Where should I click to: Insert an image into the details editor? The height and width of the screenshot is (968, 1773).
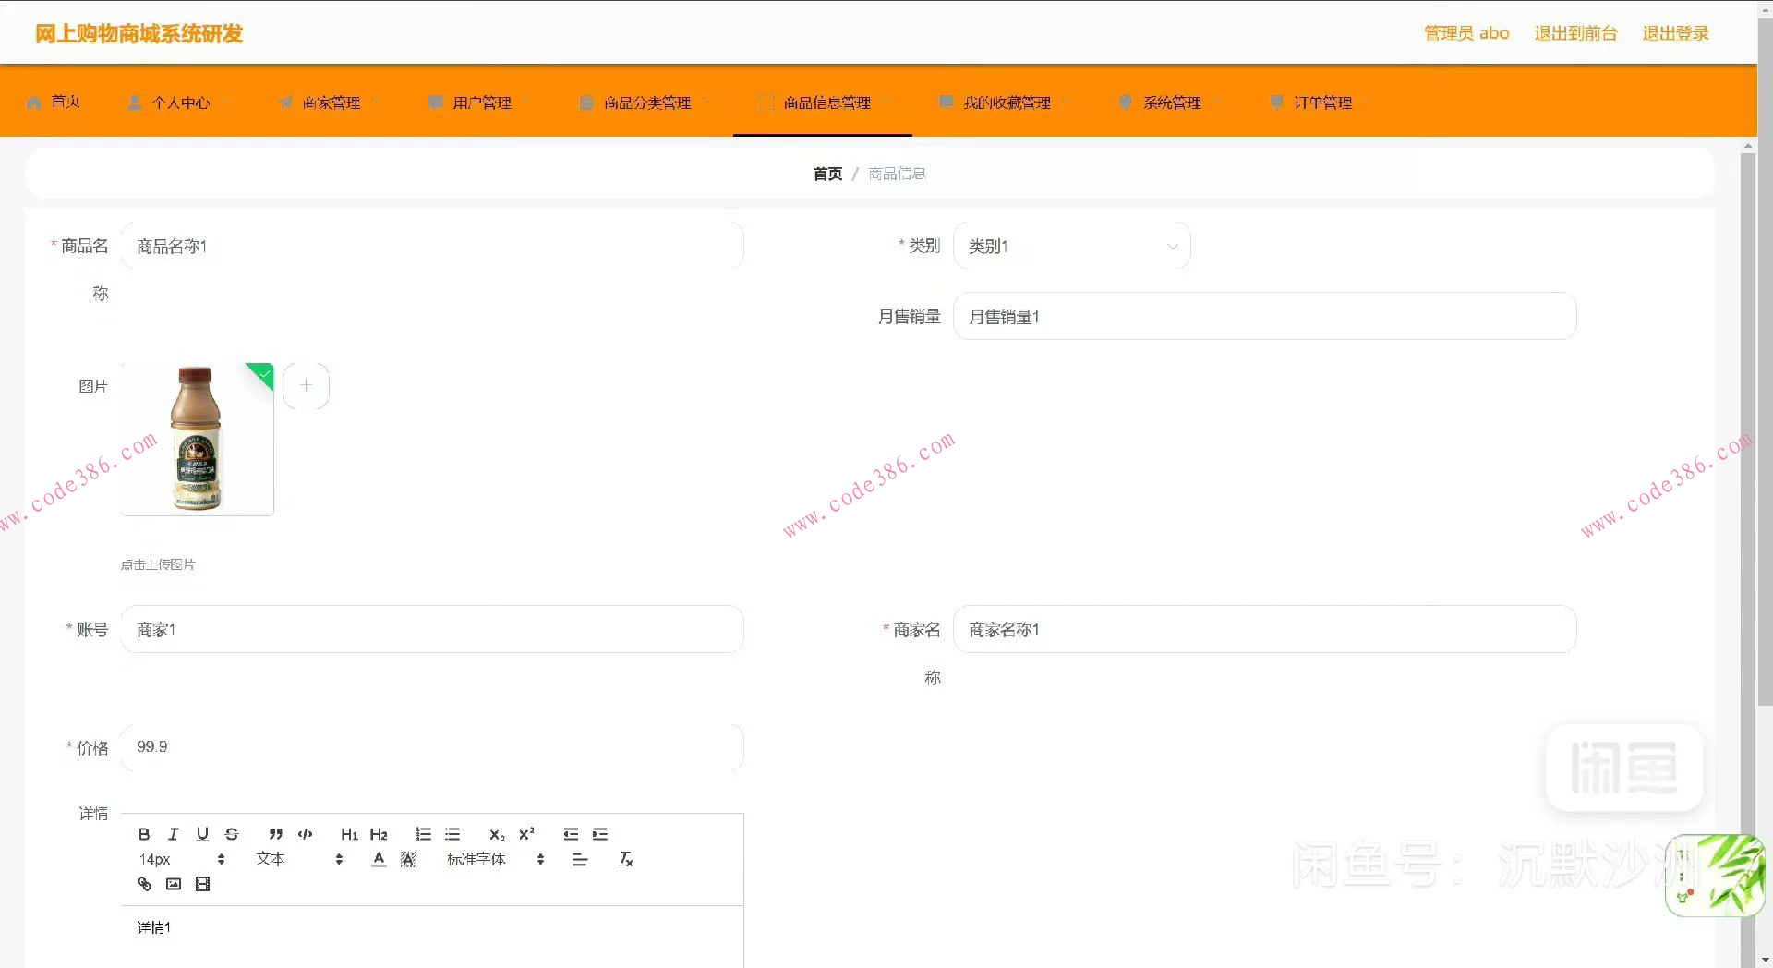coord(174,884)
